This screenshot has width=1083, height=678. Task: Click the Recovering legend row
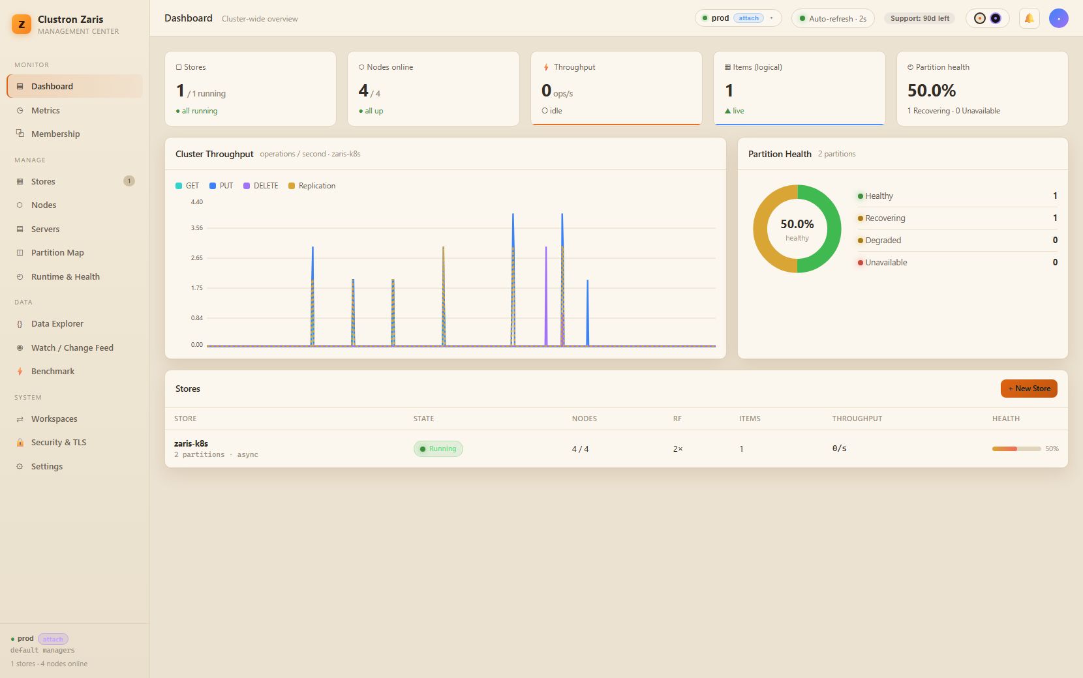pyautogui.click(x=957, y=218)
